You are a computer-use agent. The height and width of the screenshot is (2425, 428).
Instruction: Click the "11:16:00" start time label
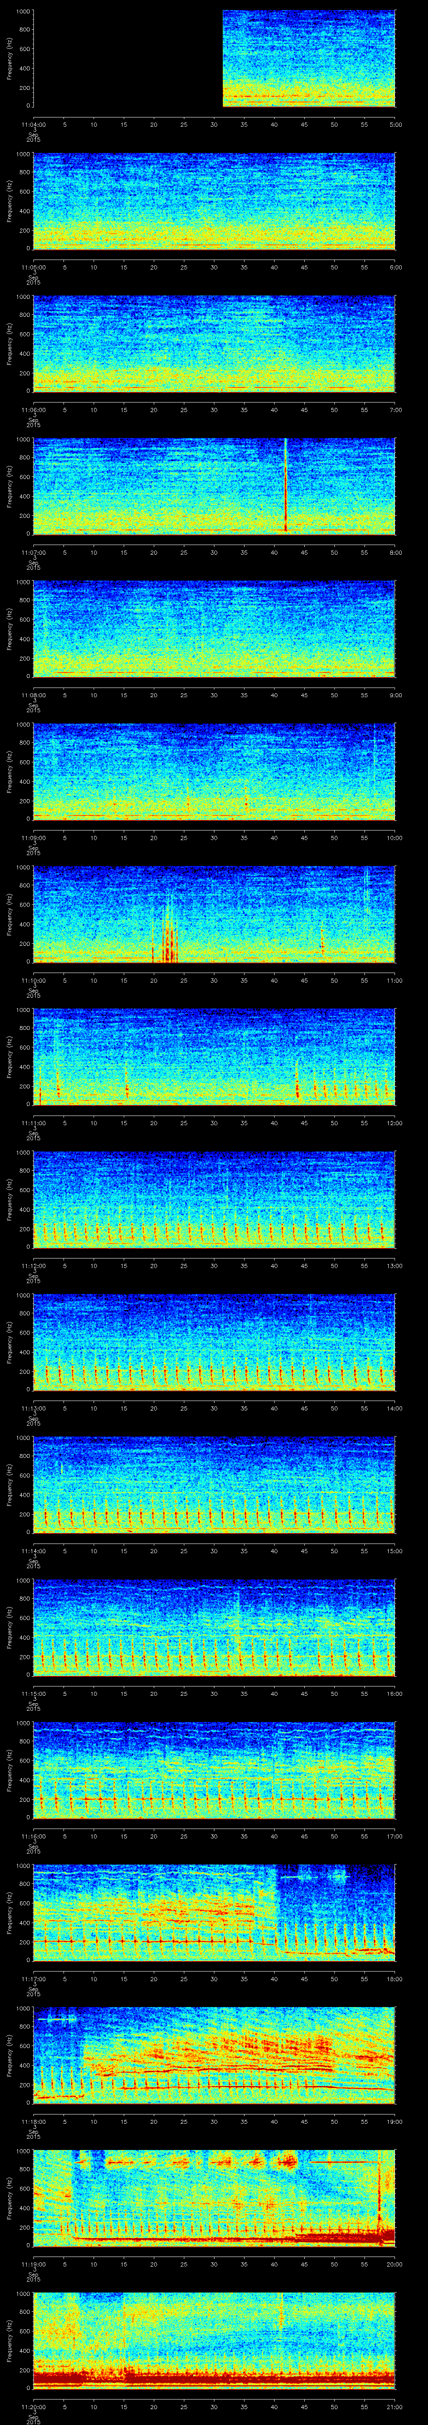(33, 1836)
